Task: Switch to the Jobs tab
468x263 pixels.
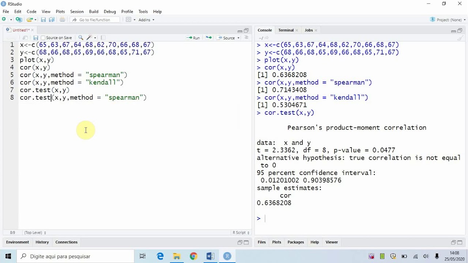Action: click(x=309, y=30)
